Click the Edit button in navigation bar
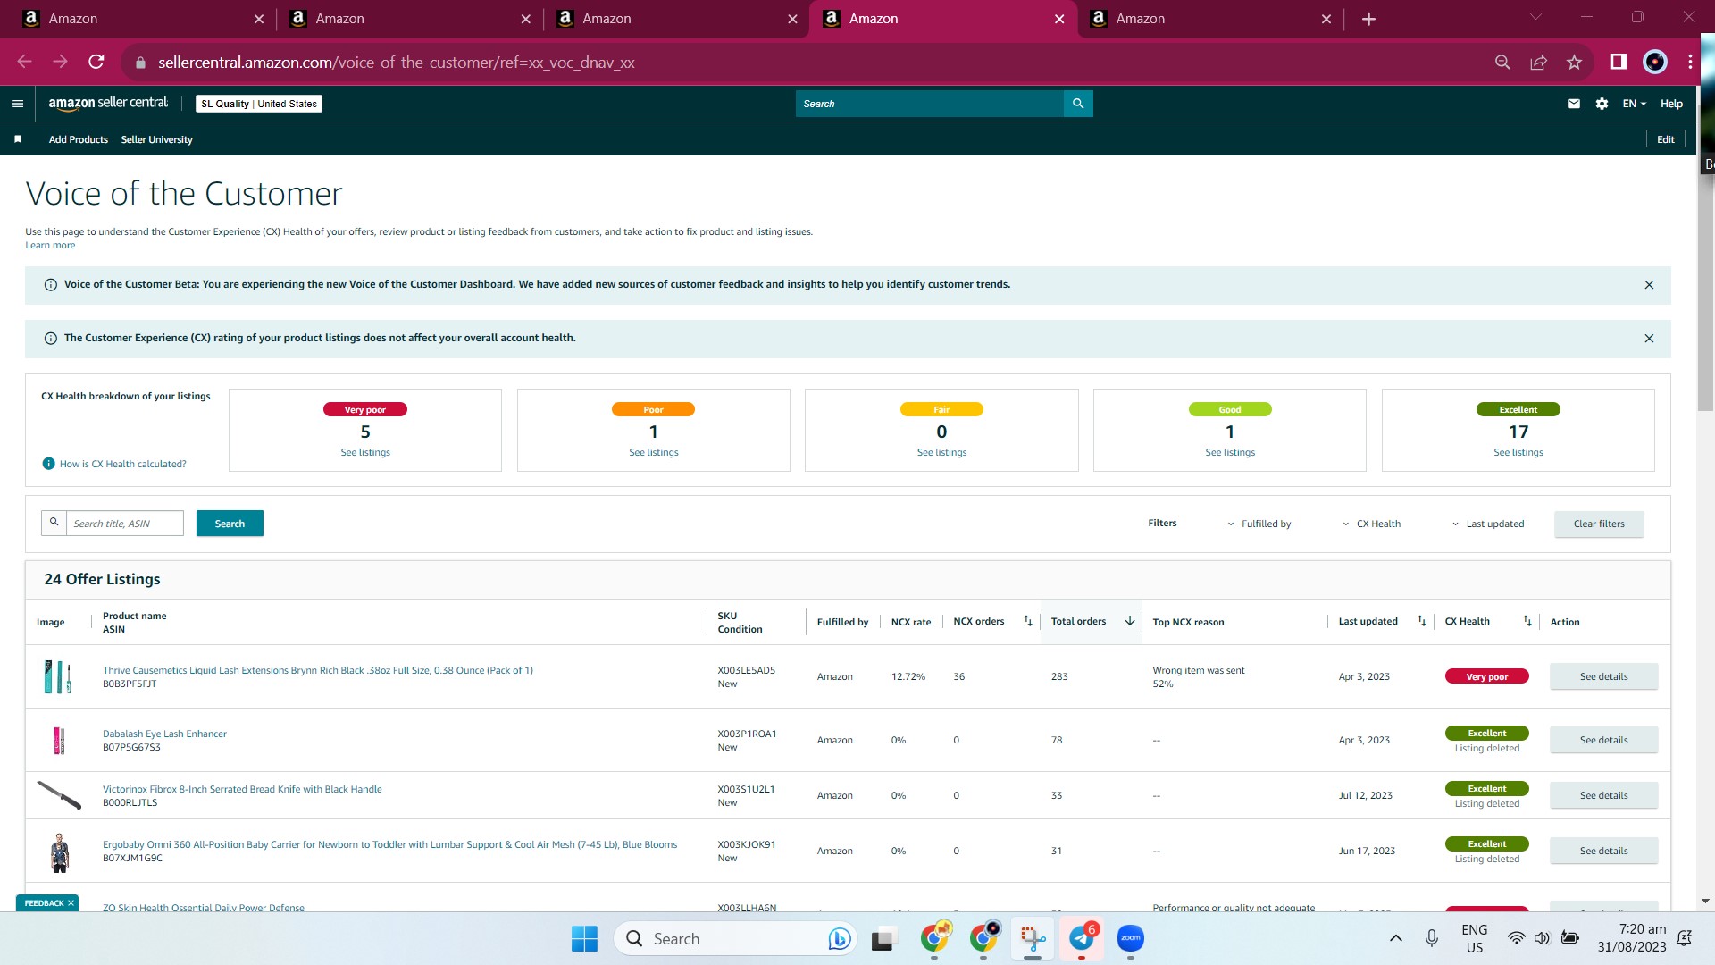Image resolution: width=1715 pixels, height=965 pixels. [x=1666, y=139]
